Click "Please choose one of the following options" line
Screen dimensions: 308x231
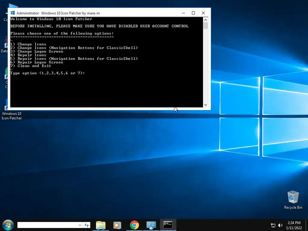(x=62, y=33)
